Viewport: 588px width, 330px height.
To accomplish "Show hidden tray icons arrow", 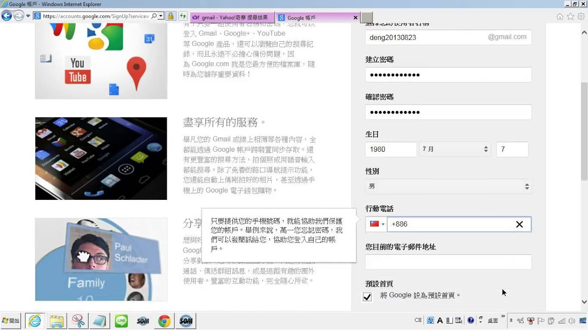I will pos(511,321).
